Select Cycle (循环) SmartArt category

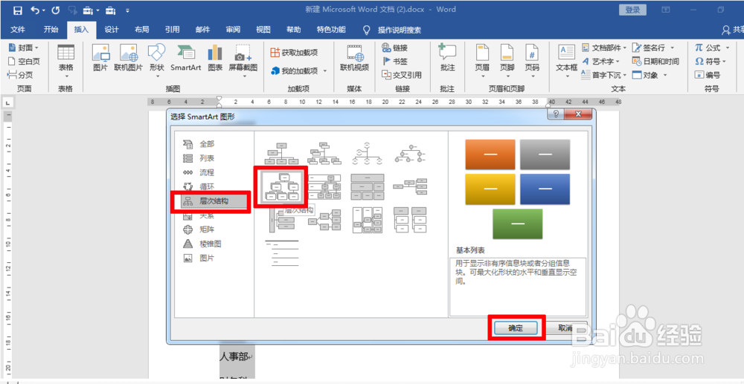tap(206, 186)
